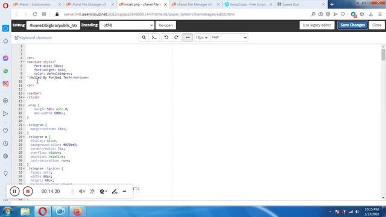Close the editor with Close button
Image resolution: width=386 pixels, height=217 pixels.
pyautogui.click(x=376, y=25)
